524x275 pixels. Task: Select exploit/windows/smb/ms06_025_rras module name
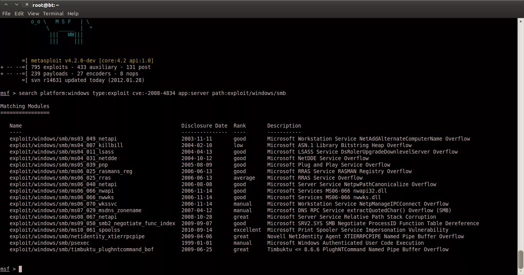pos(60,178)
